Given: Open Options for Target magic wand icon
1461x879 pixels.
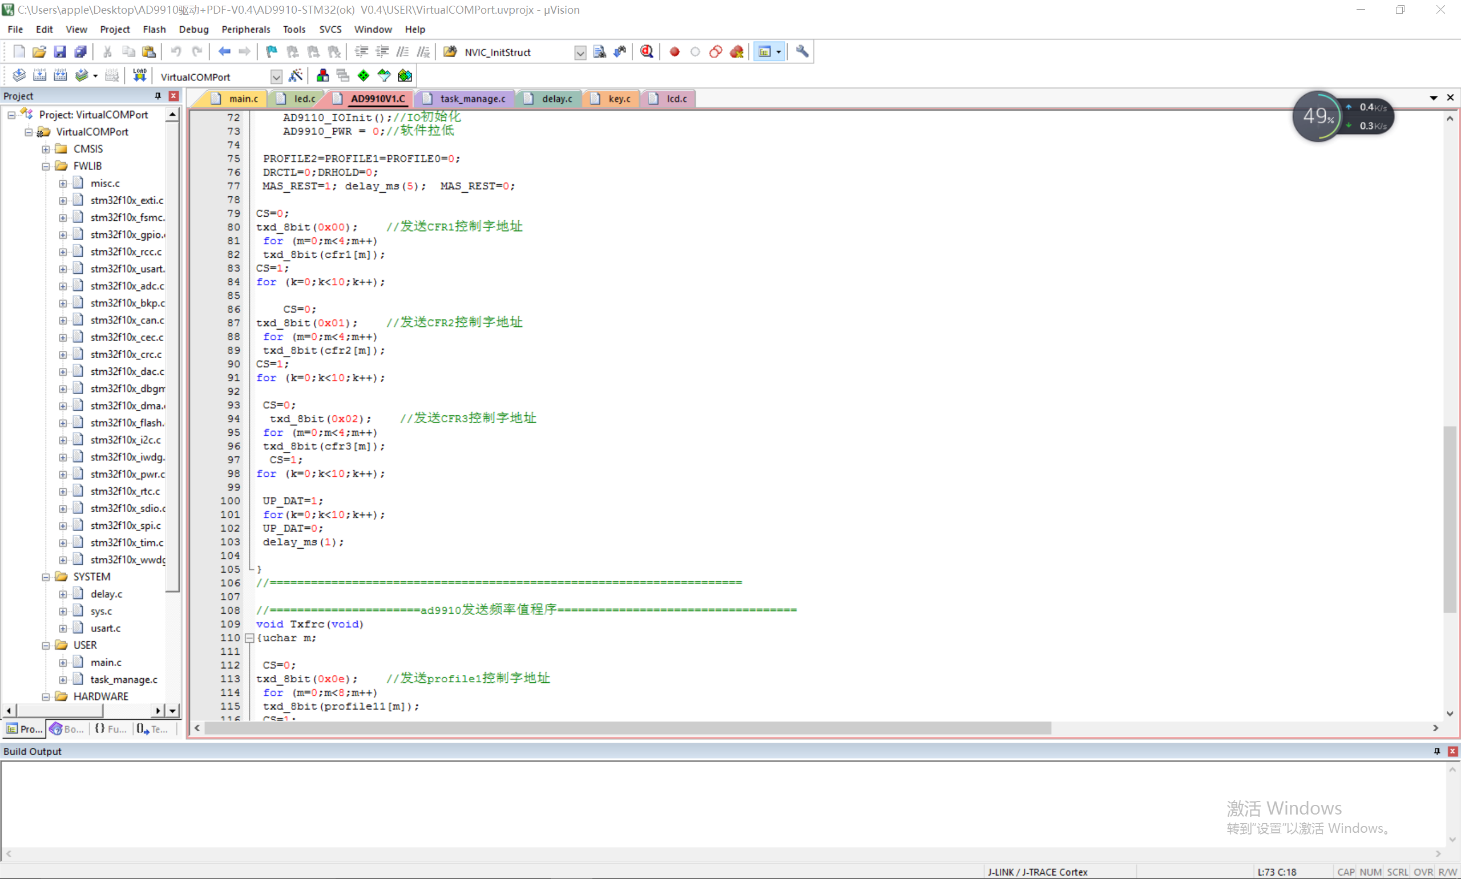Looking at the screenshot, I should [295, 75].
